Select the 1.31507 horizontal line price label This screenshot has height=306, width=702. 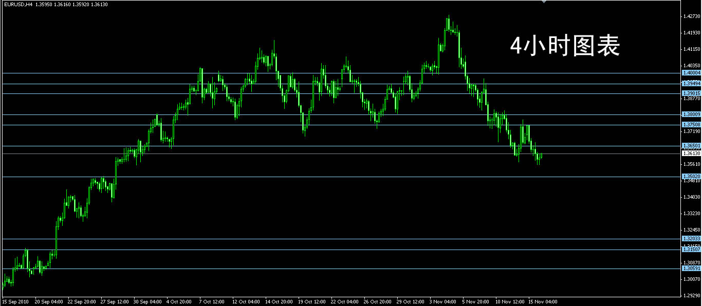click(691, 249)
